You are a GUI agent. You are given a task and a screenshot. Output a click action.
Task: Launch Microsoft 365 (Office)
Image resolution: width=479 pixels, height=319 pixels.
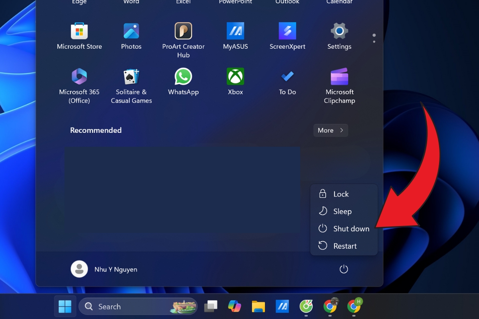(x=79, y=86)
